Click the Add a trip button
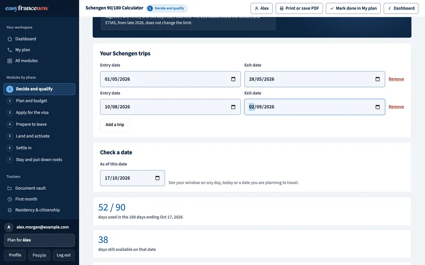425x265 pixels. (115, 125)
